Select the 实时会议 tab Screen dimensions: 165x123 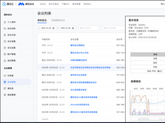(x=42, y=20)
